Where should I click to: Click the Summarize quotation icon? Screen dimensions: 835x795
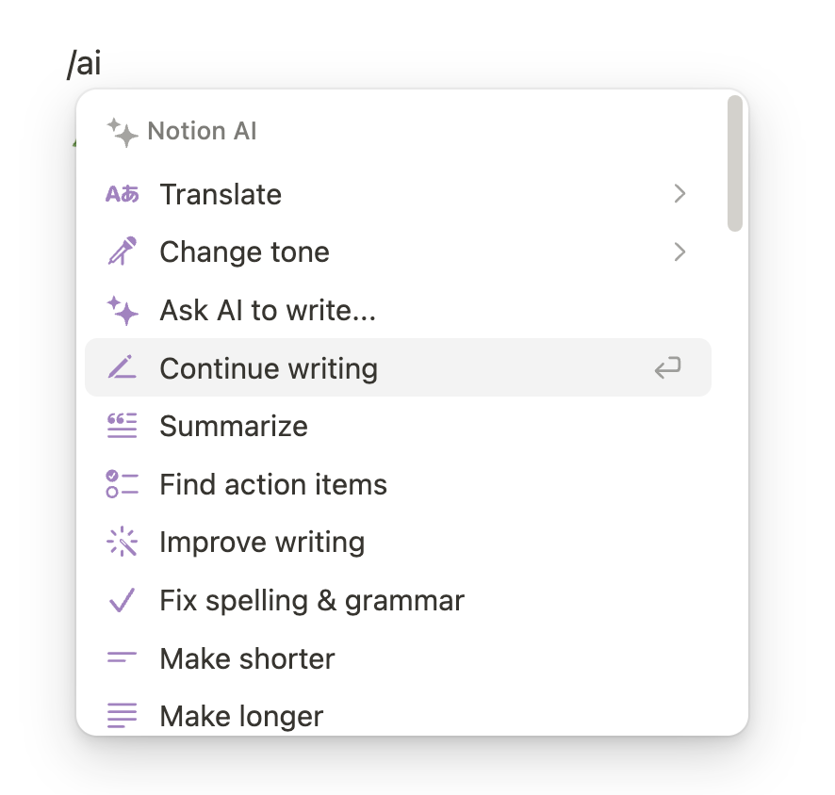click(x=121, y=426)
